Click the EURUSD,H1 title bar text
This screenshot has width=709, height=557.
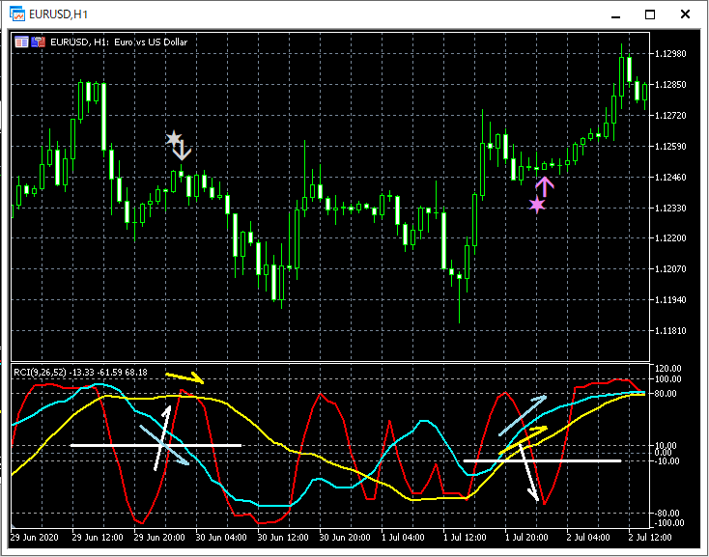pos(58,14)
